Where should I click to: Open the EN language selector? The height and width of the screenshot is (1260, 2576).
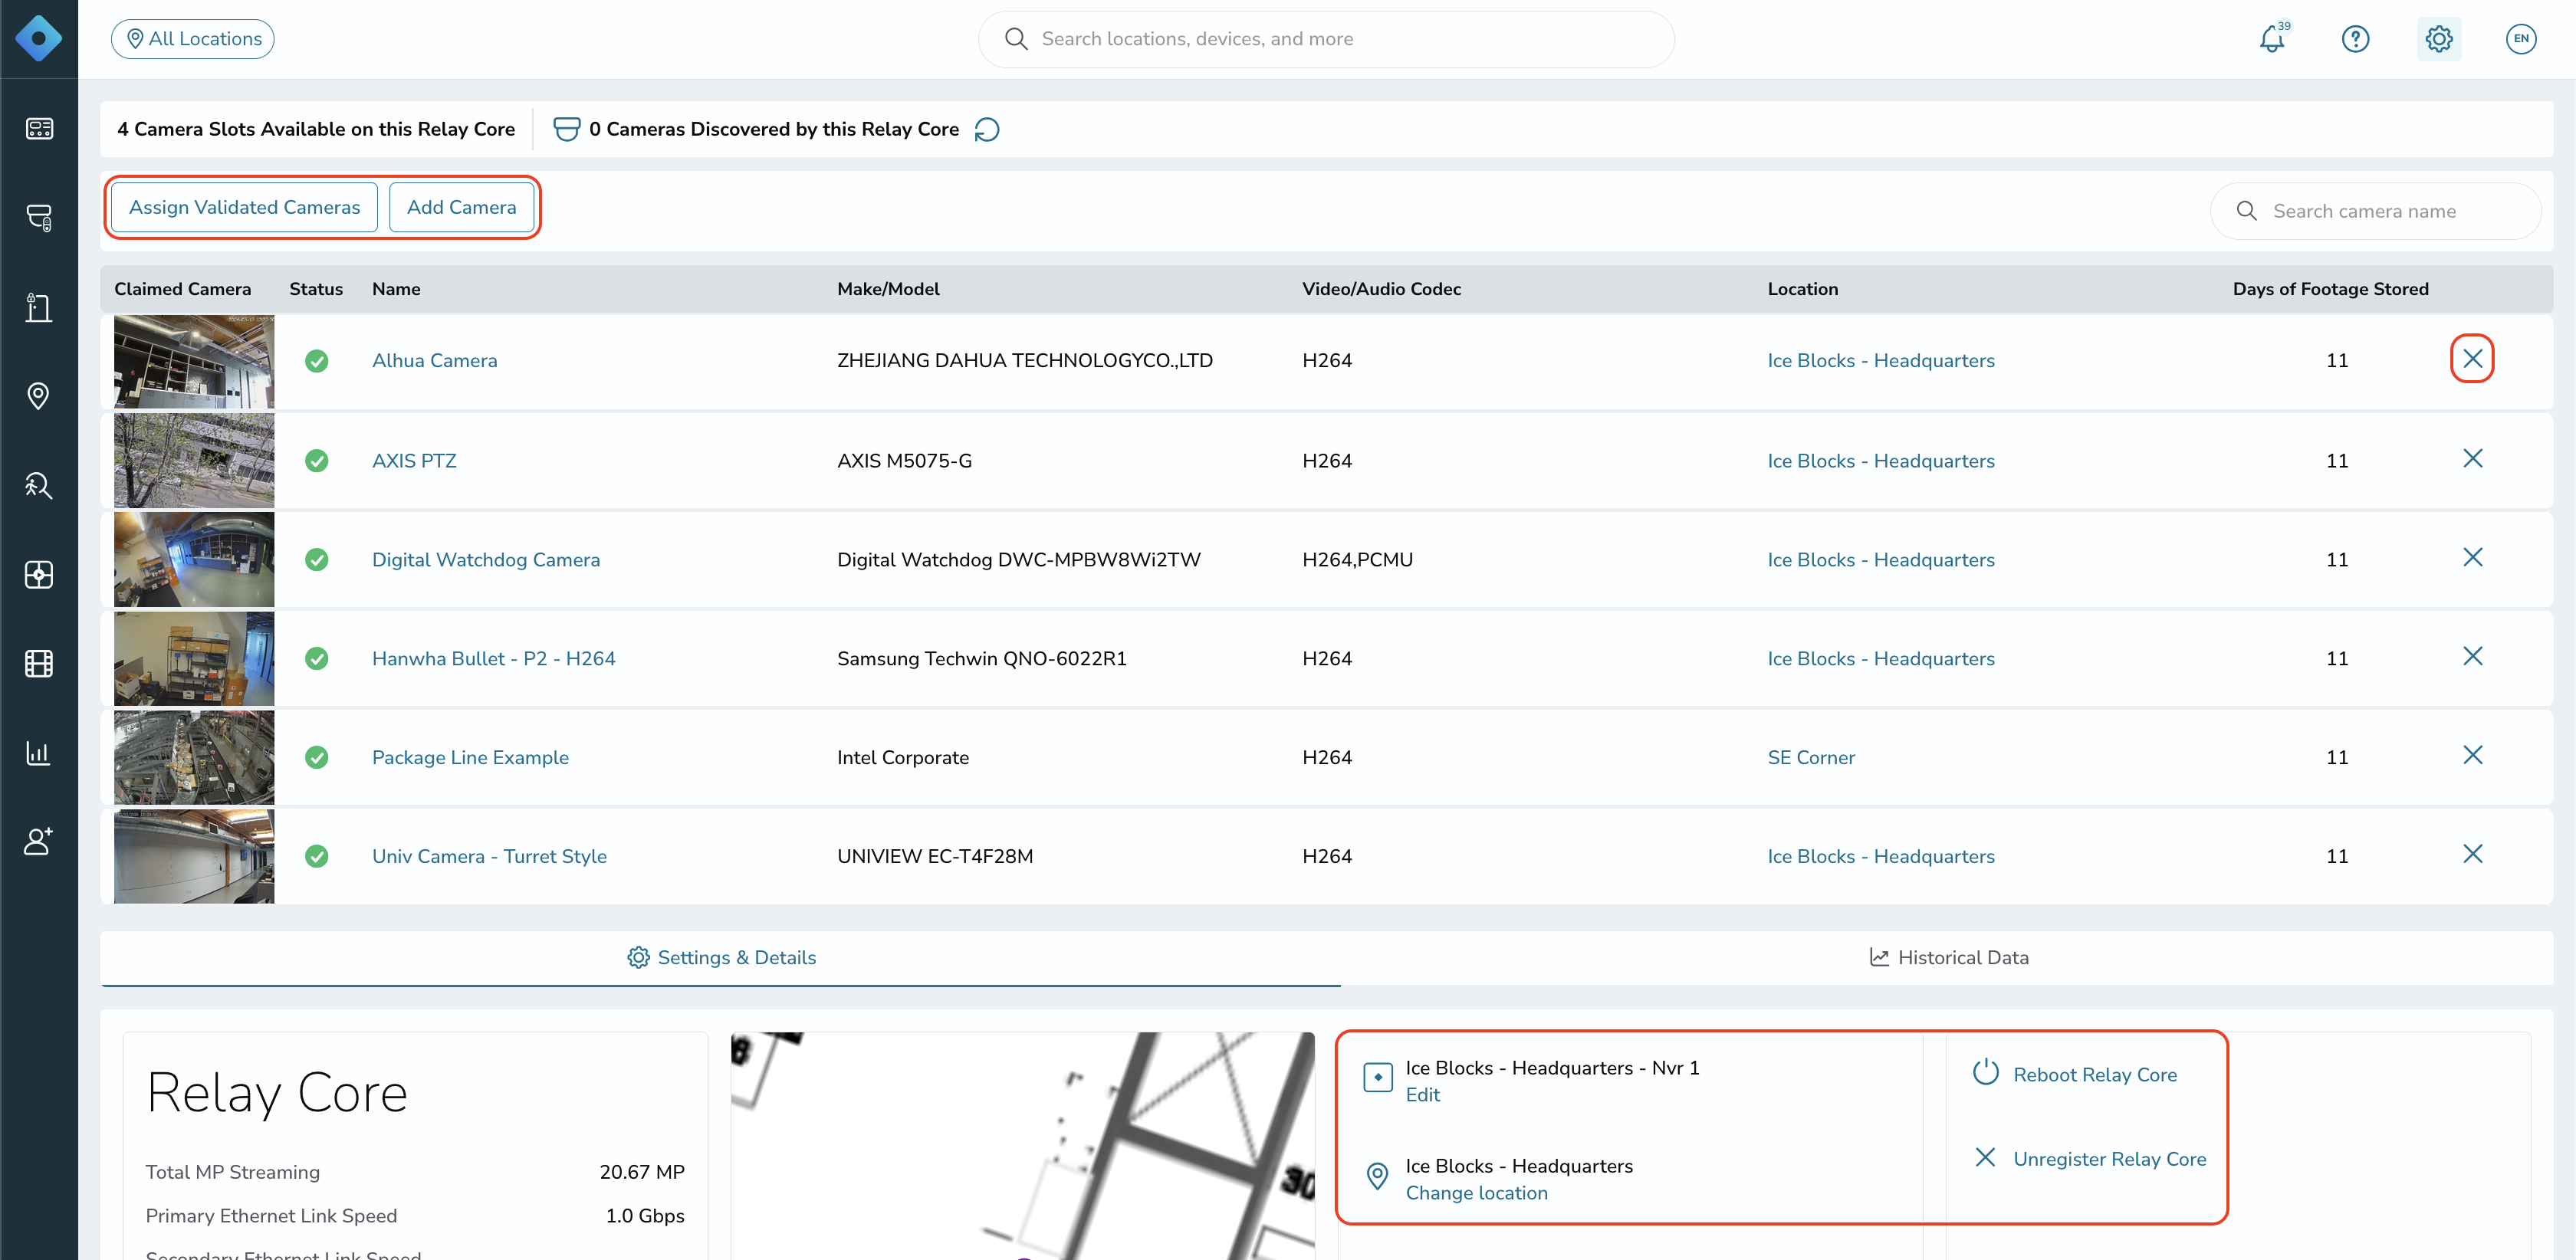(2521, 39)
